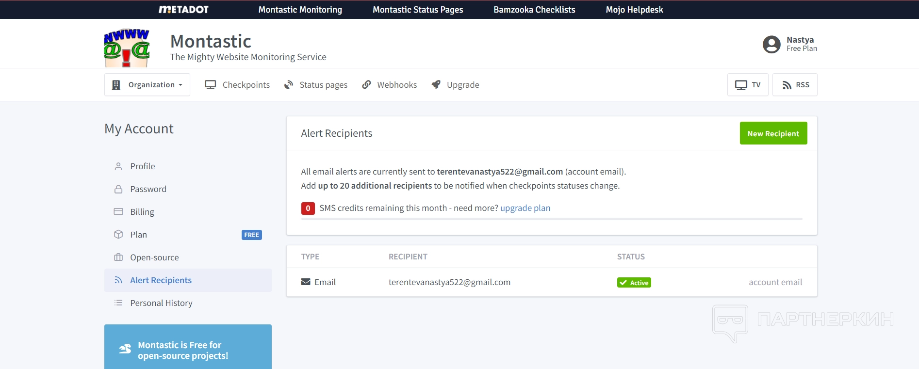The width and height of the screenshot is (919, 369).
Task: Click the Plan box icon in sidebar
Action: [118, 235]
